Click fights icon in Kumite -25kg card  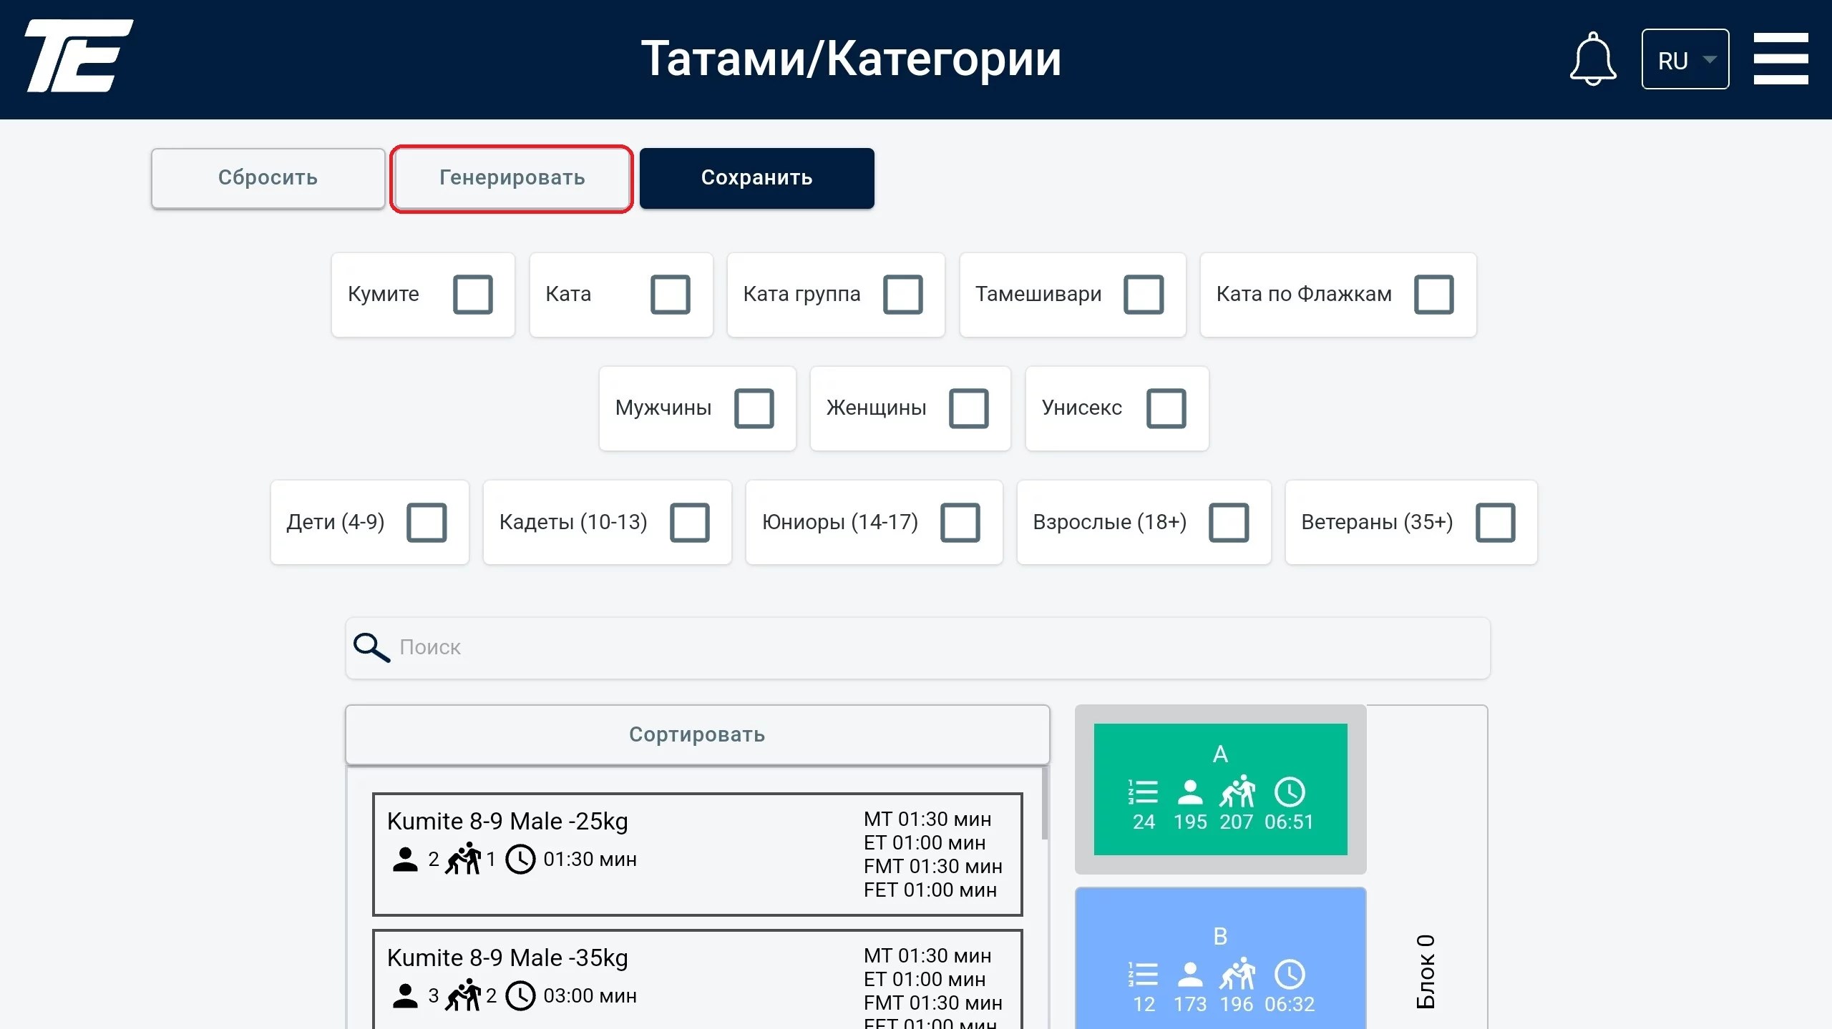463,858
